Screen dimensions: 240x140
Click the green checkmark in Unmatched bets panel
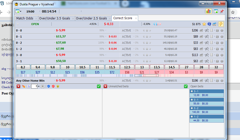tap(186, 87)
